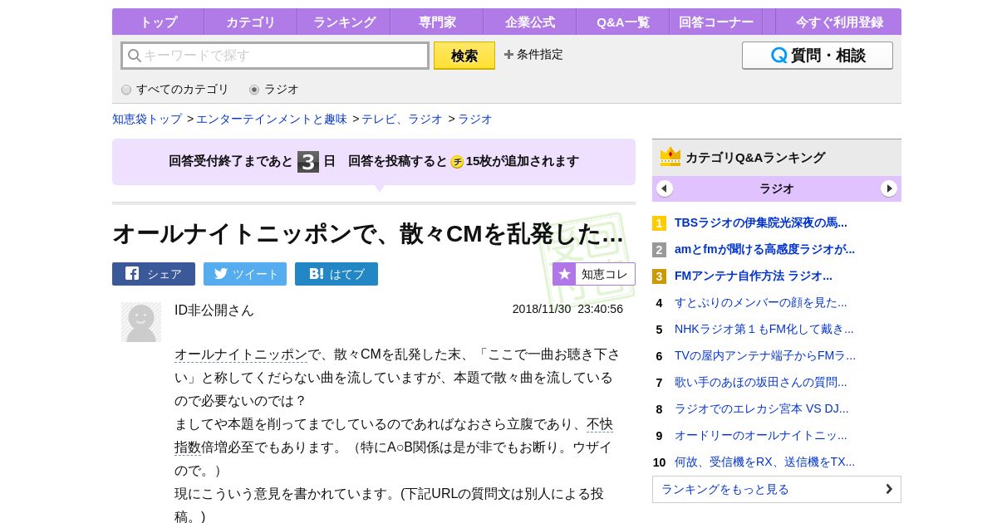Click the crown icon beside カテゴリQ&Aランキング
The image size is (997, 523).
[670, 157]
